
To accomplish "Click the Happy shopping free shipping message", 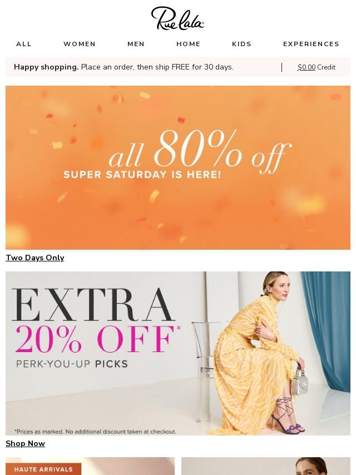I will 123,67.
